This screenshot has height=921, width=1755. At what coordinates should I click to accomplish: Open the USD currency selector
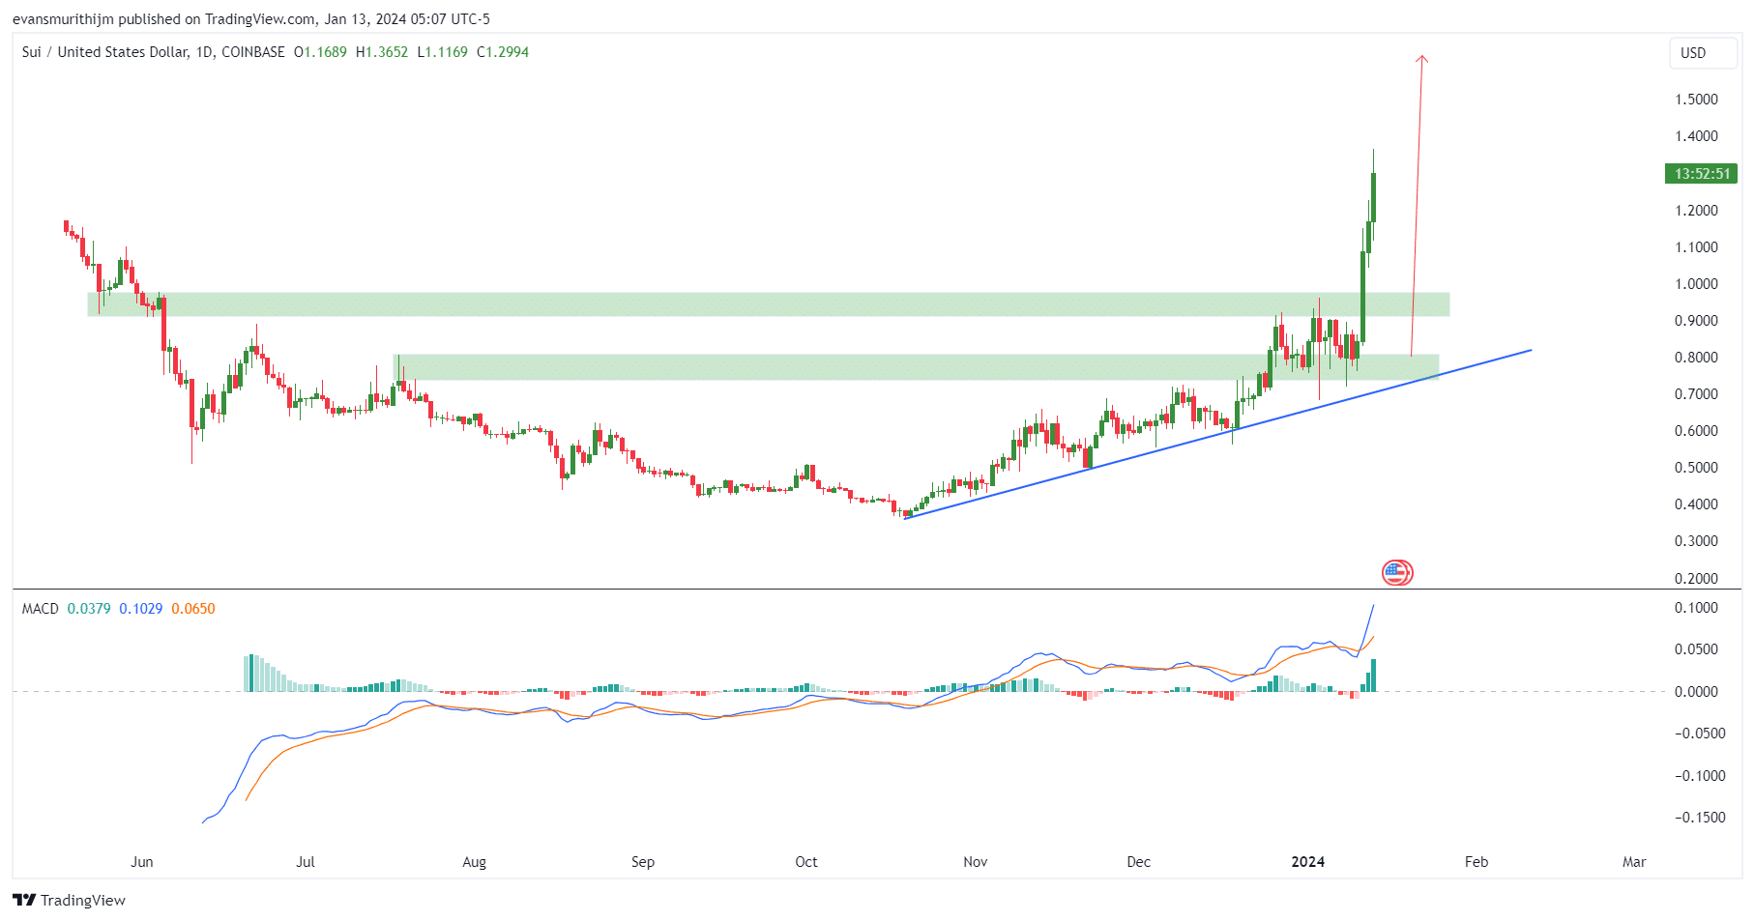(x=1703, y=53)
